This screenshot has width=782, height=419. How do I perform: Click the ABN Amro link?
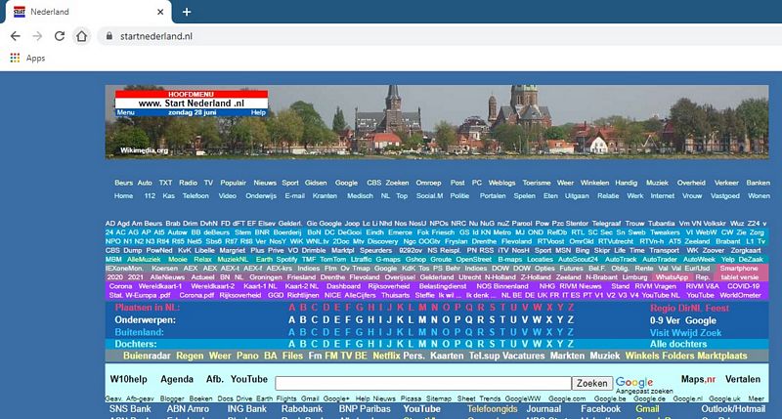point(188,409)
